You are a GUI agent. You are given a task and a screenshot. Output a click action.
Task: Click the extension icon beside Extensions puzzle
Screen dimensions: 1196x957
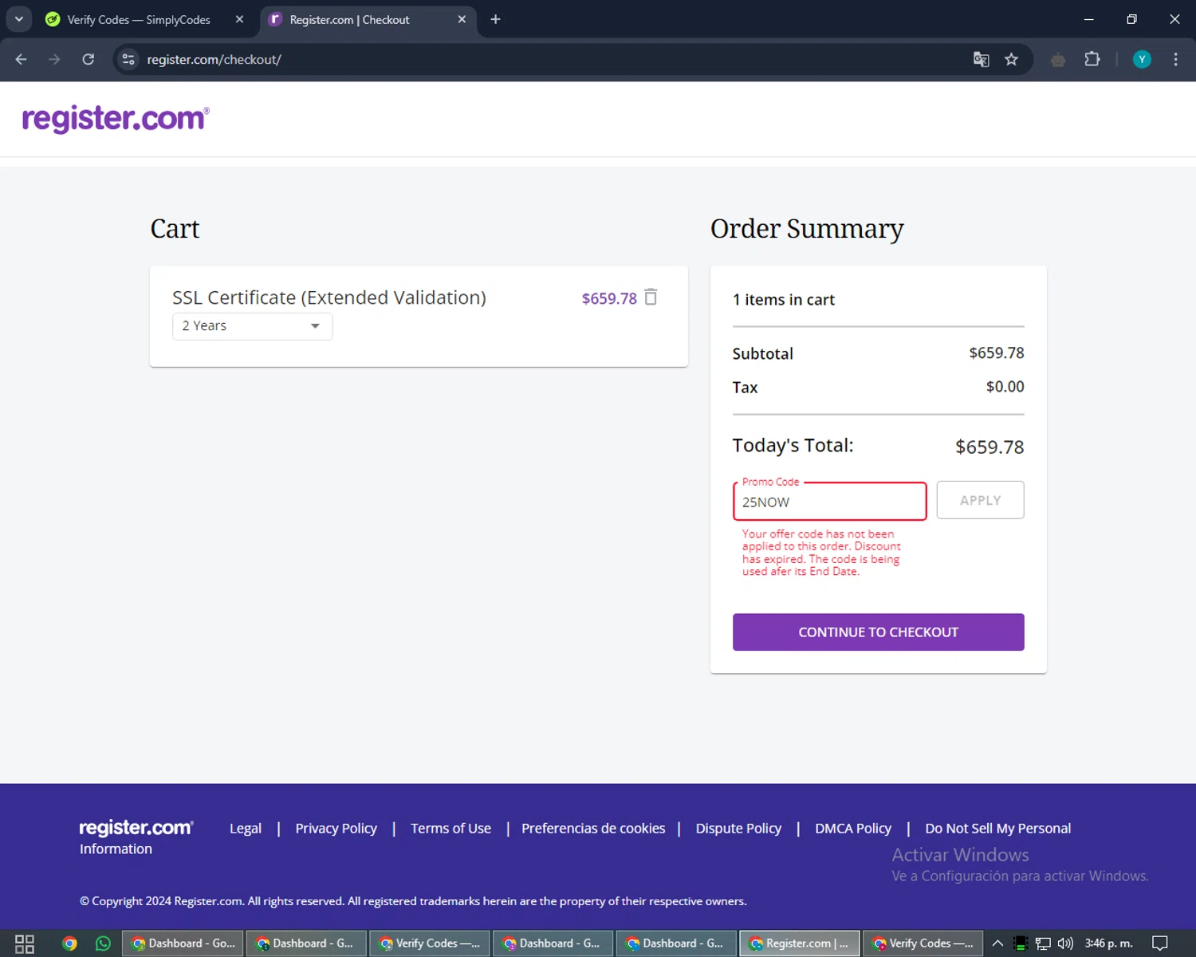[1058, 59]
